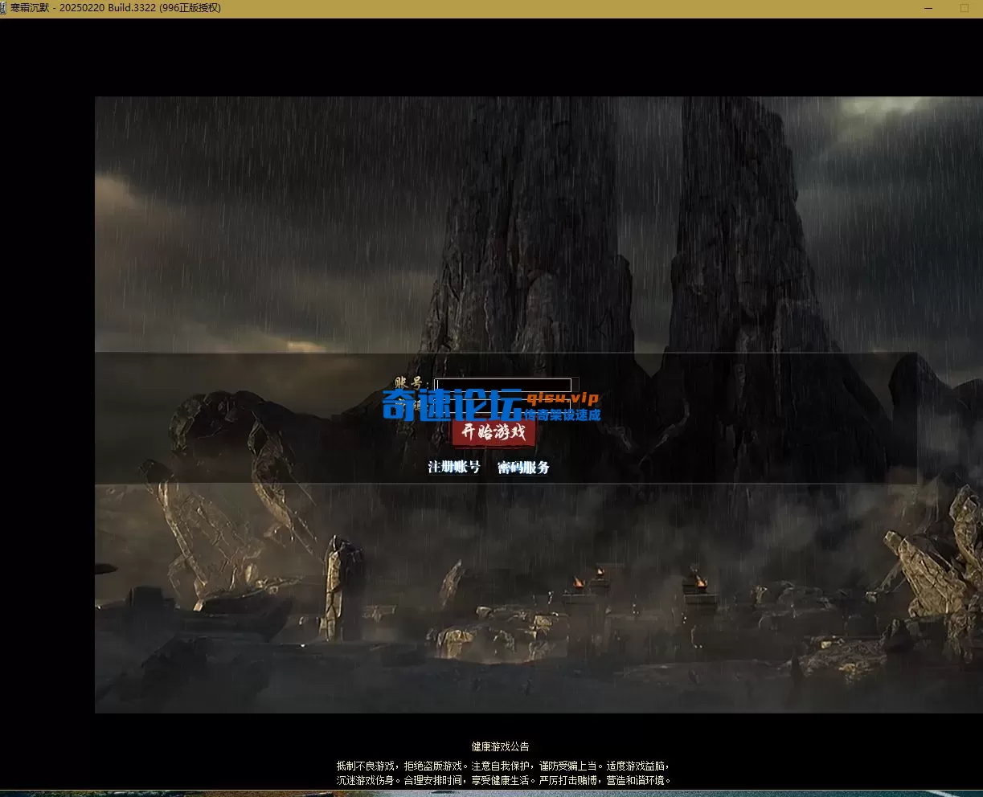
Task: Click the 健康游戏公告 notice heading
Action: click(500, 746)
